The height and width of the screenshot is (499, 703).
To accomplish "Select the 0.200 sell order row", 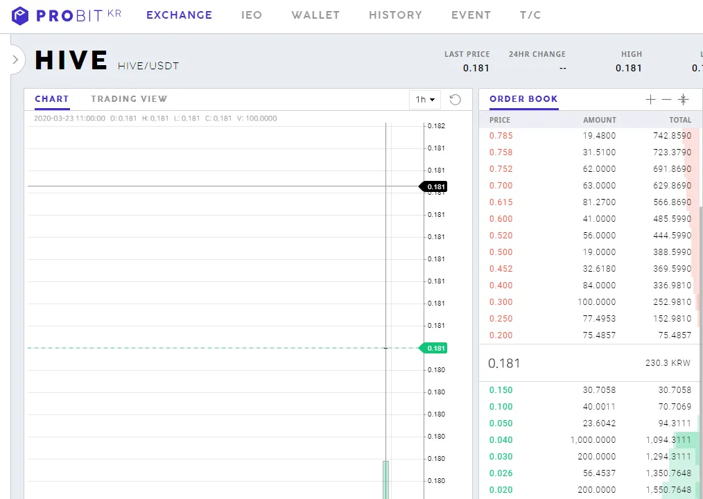I will (x=589, y=335).
